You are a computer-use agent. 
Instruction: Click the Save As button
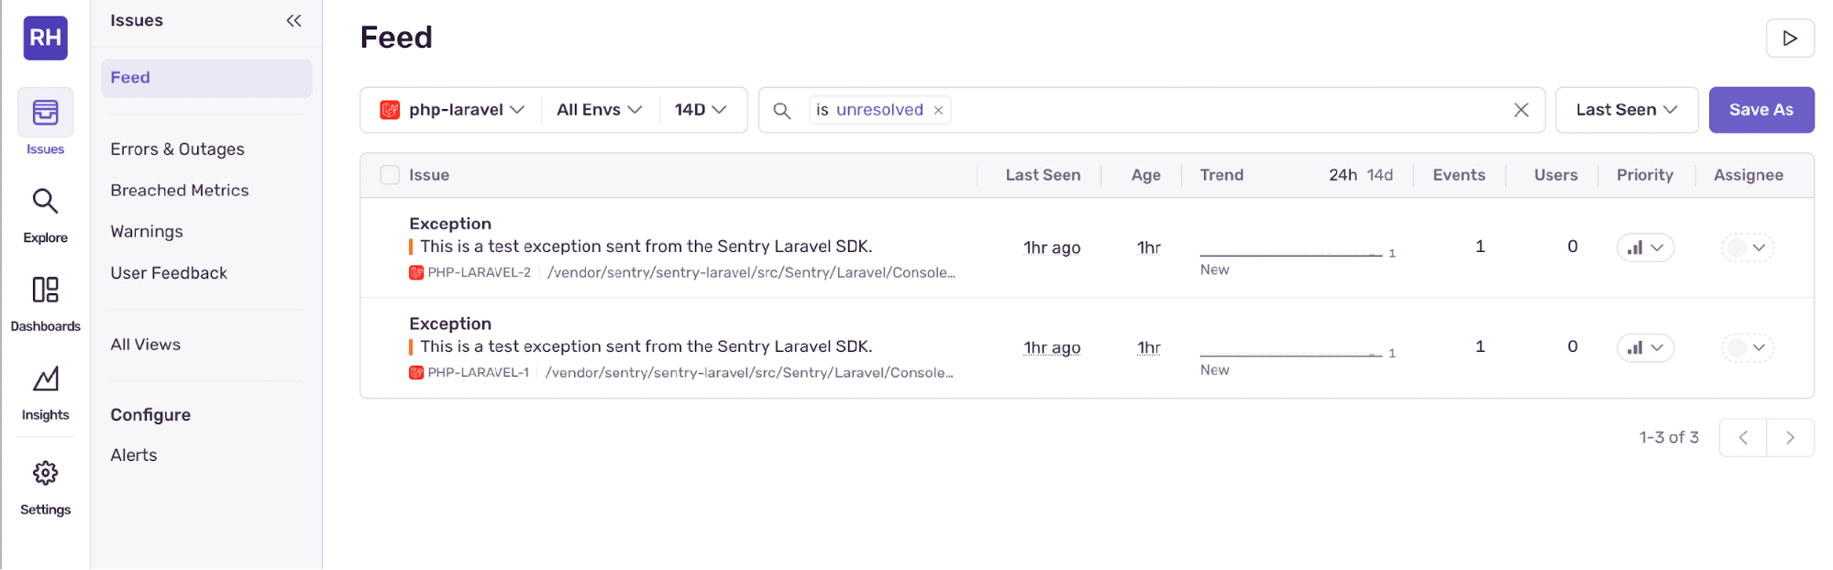click(x=1761, y=110)
